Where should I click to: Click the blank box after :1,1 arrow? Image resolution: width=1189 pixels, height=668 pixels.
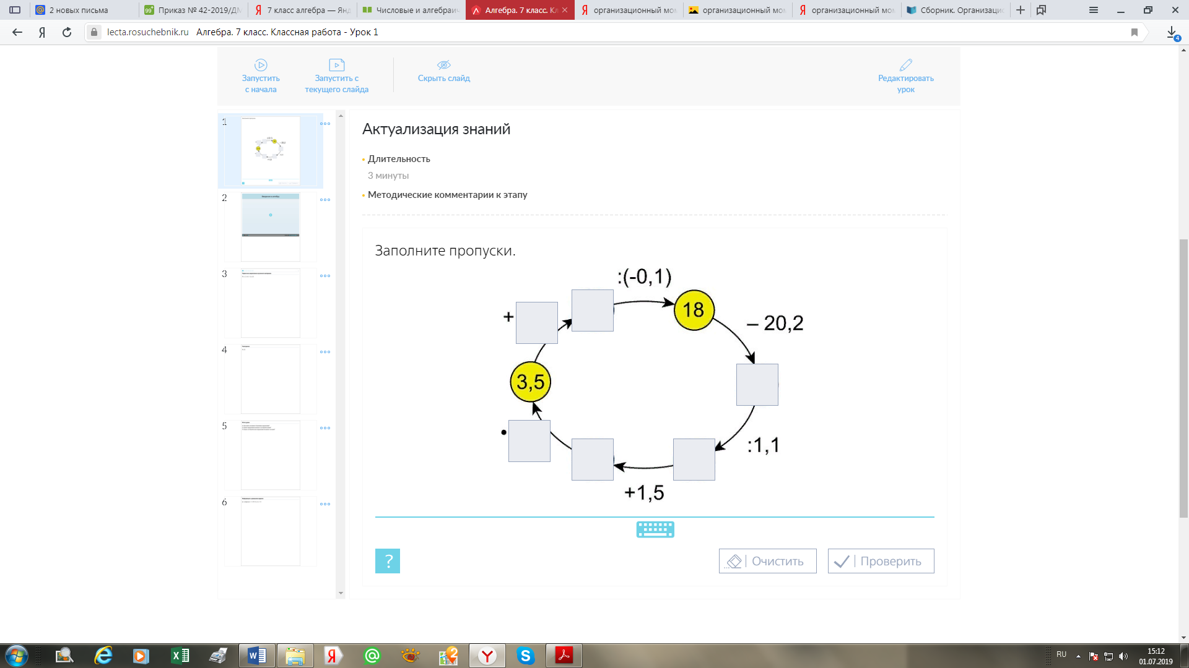click(x=694, y=460)
